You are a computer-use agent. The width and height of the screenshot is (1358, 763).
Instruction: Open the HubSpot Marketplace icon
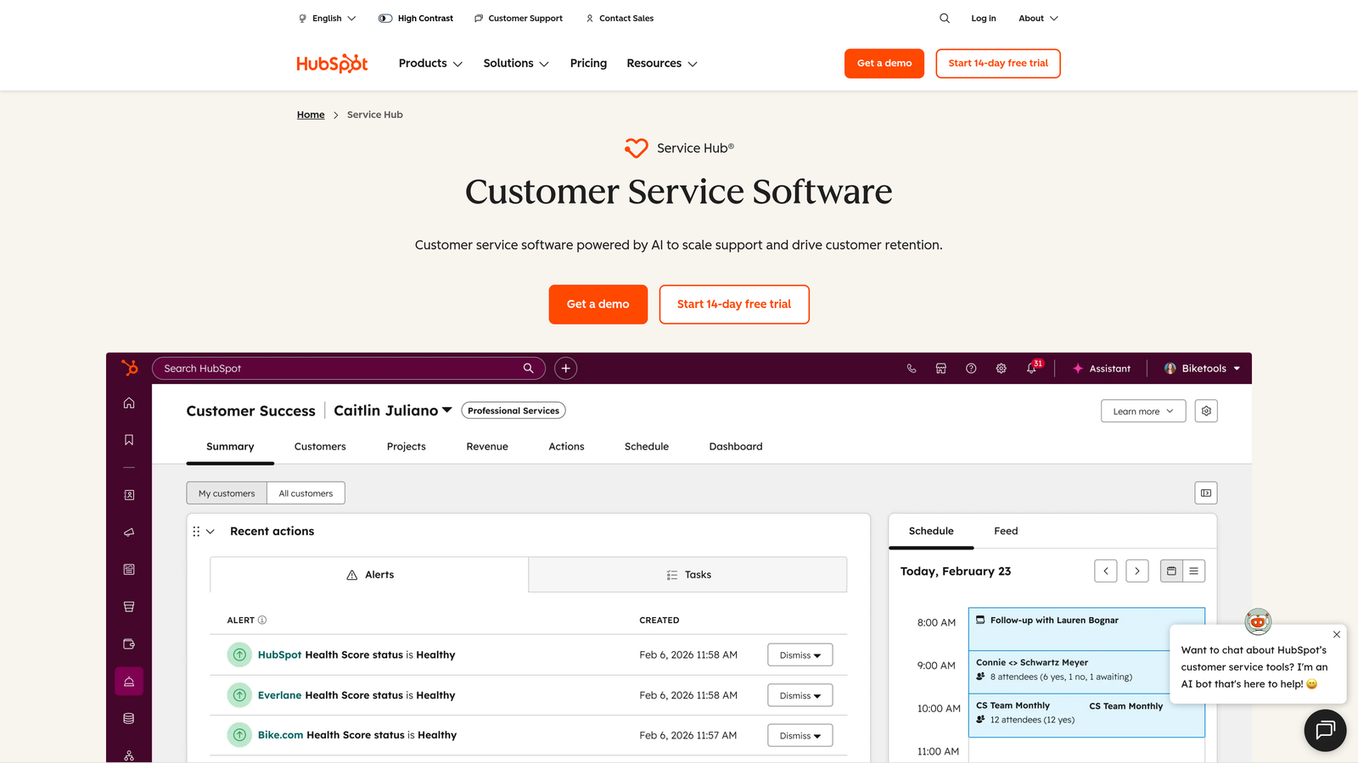[x=940, y=368]
